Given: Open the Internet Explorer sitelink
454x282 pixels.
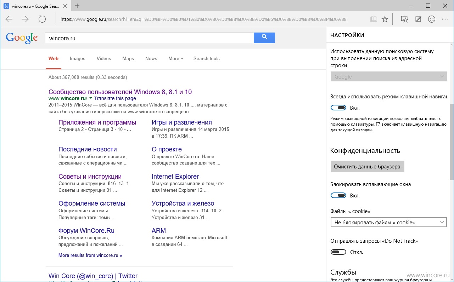Looking at the screenshot, I should 175,177.
